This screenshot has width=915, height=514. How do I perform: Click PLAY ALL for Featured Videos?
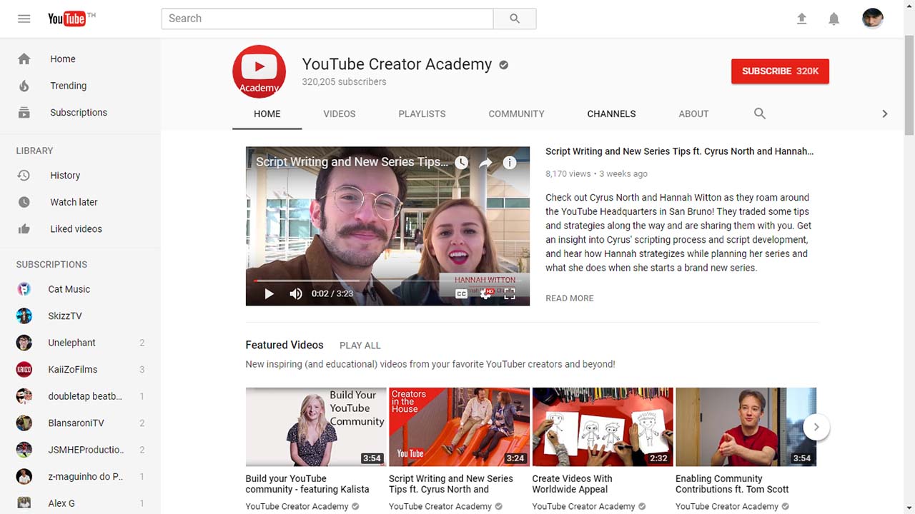(360, 345)
